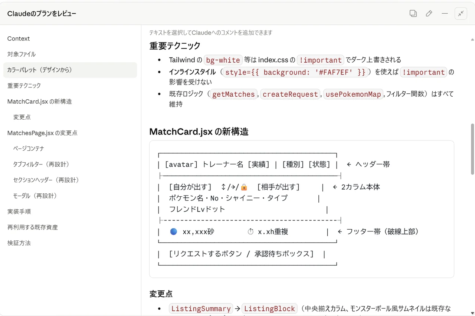The height and width of the screenshot is (316, 475).
Task: Click the scrollbar up arrow
Action: tap(472, 39)
